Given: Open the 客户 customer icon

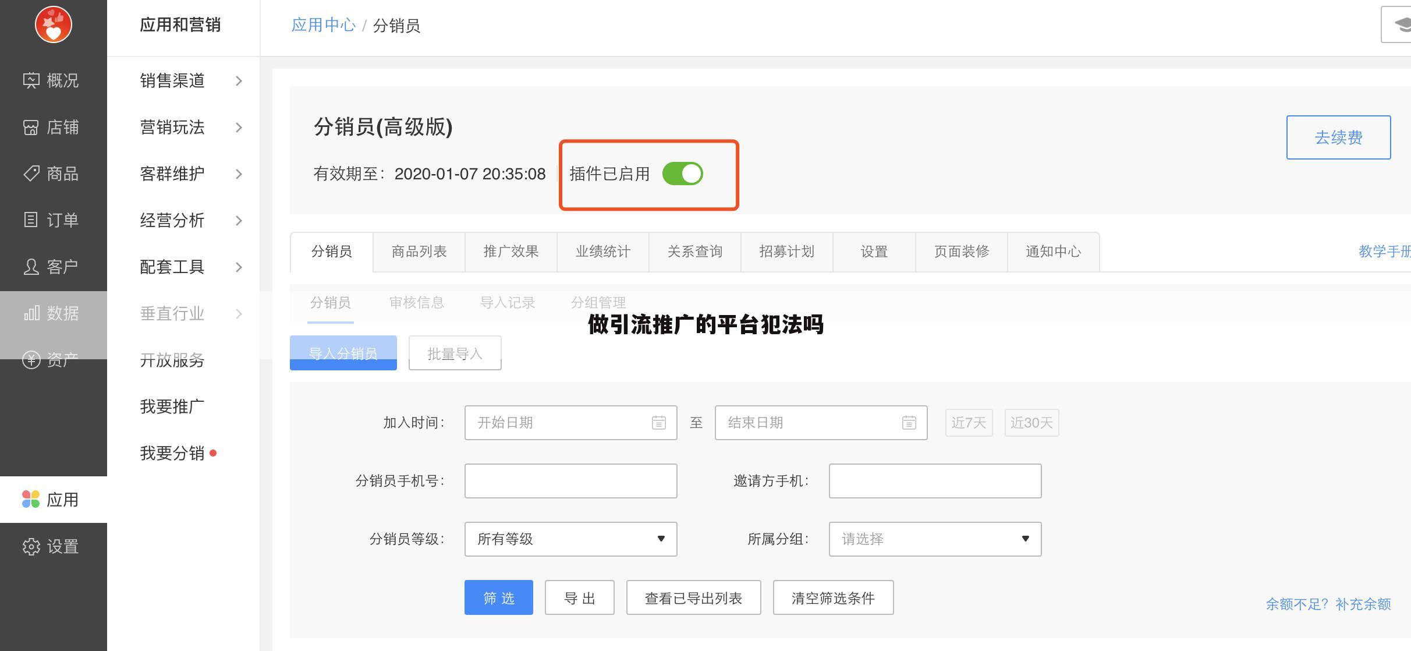Looking at the screenshot, I should tap(31, 267).
